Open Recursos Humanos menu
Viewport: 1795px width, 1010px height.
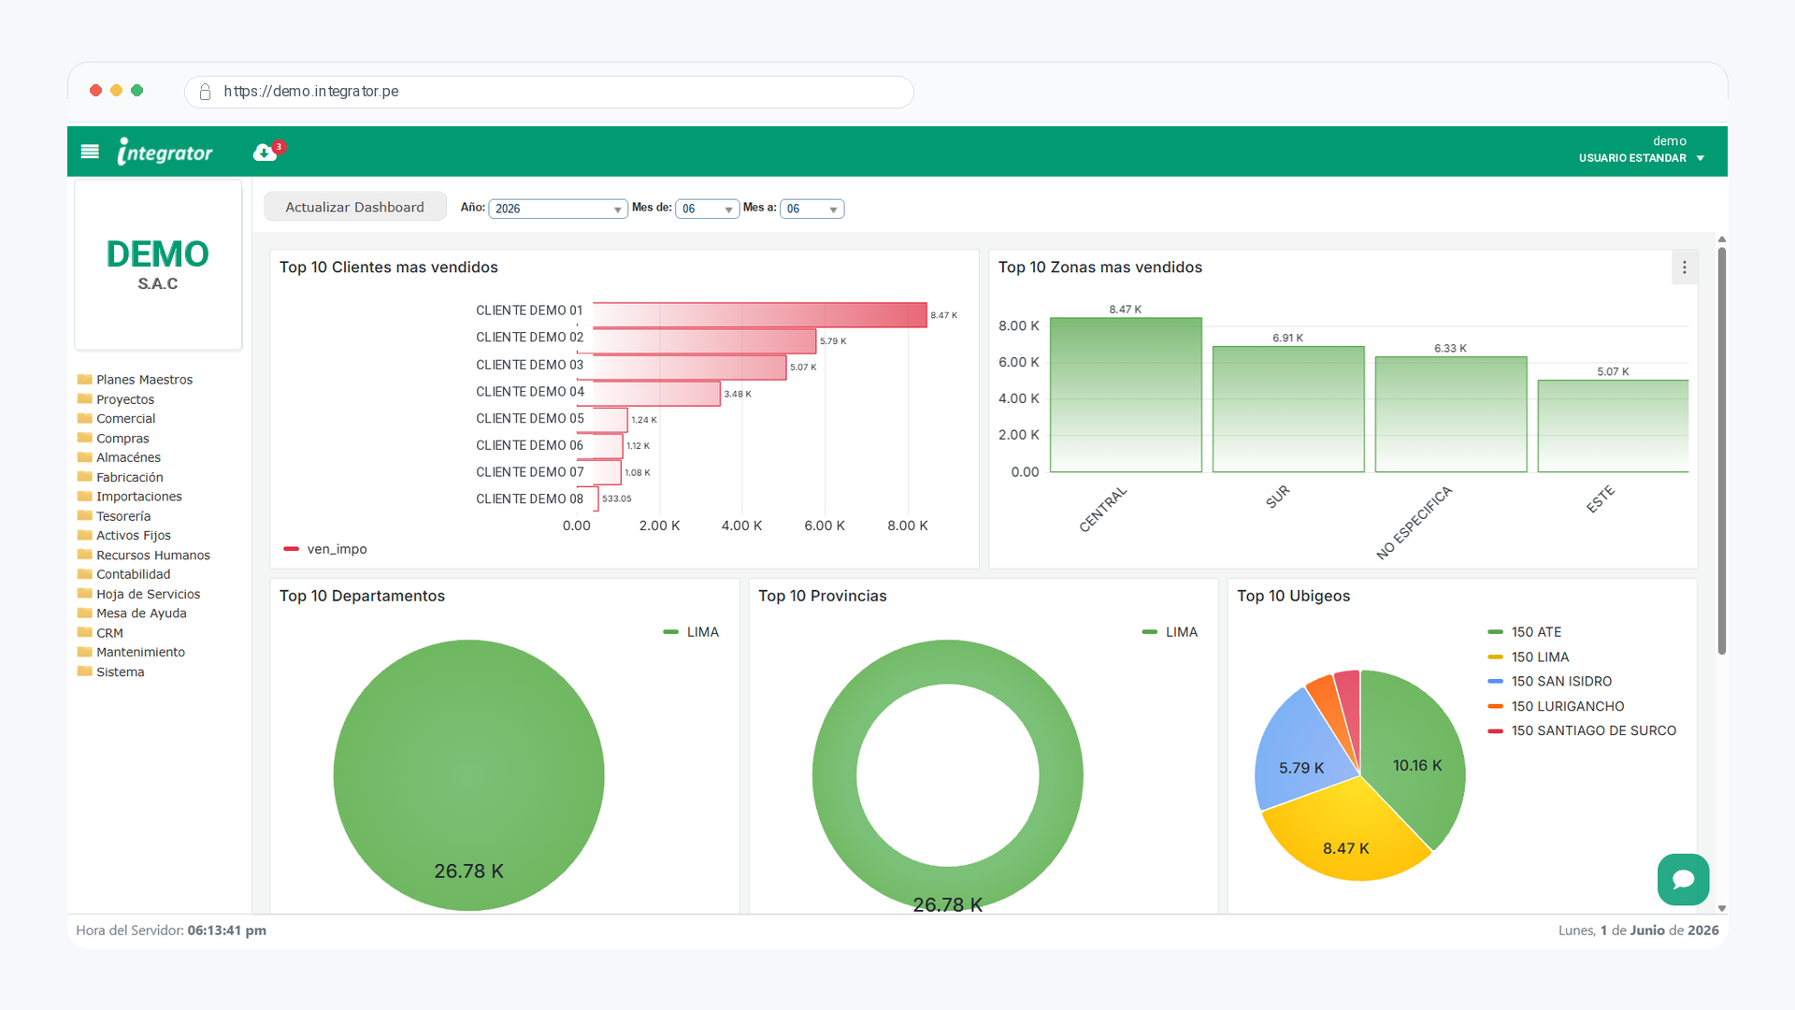tap(153, 555)
